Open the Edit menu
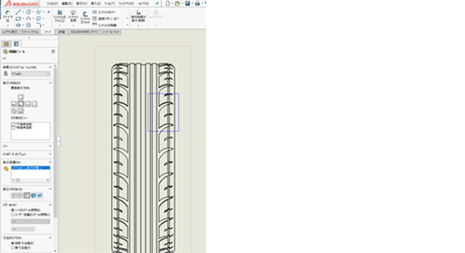The width and height of the screenshot is (465, 253). 67,3
